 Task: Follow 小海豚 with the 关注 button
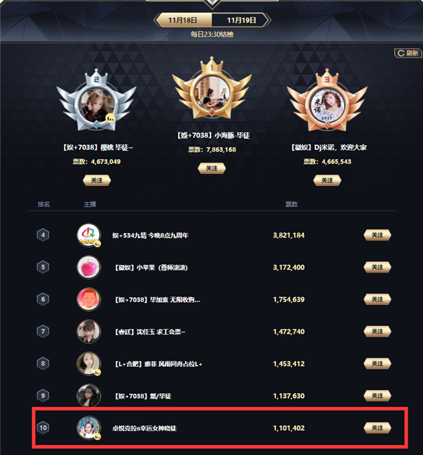(x=211, y=168)
